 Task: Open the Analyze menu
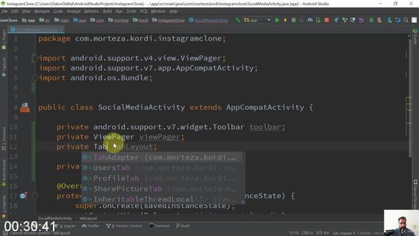pos(74,11)
